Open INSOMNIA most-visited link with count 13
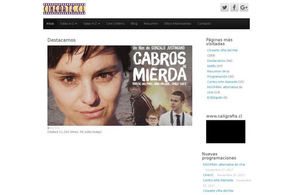 click(x=225, y=90)
